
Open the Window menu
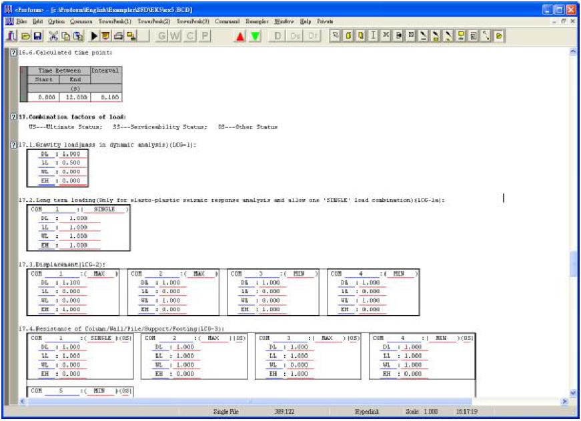pyautogui.click(x=284, y=21)
